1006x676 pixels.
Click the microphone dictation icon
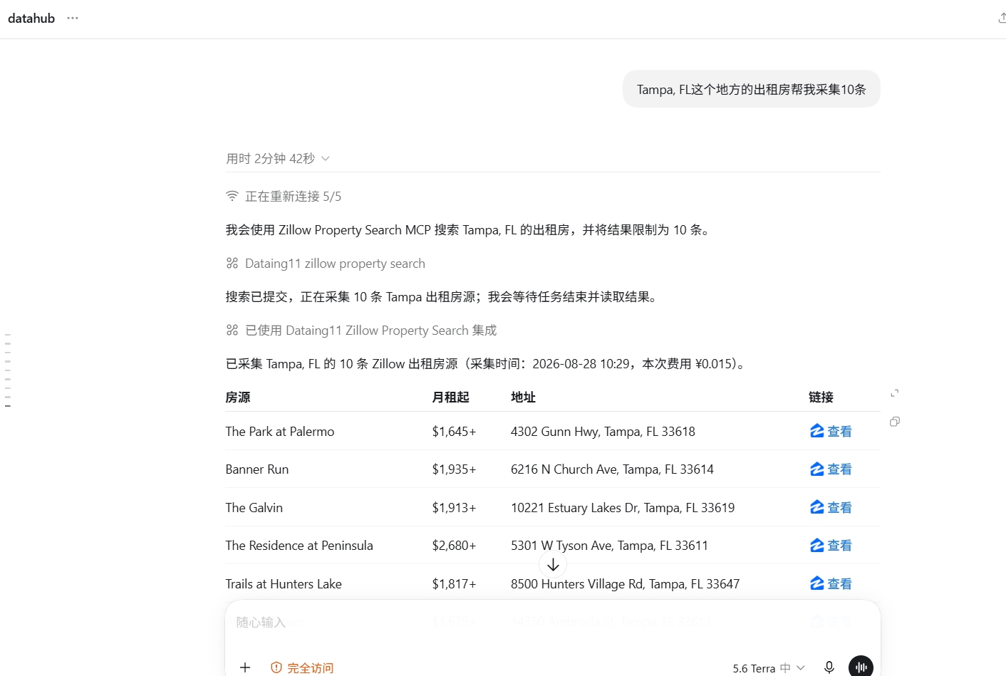point(829,667)
